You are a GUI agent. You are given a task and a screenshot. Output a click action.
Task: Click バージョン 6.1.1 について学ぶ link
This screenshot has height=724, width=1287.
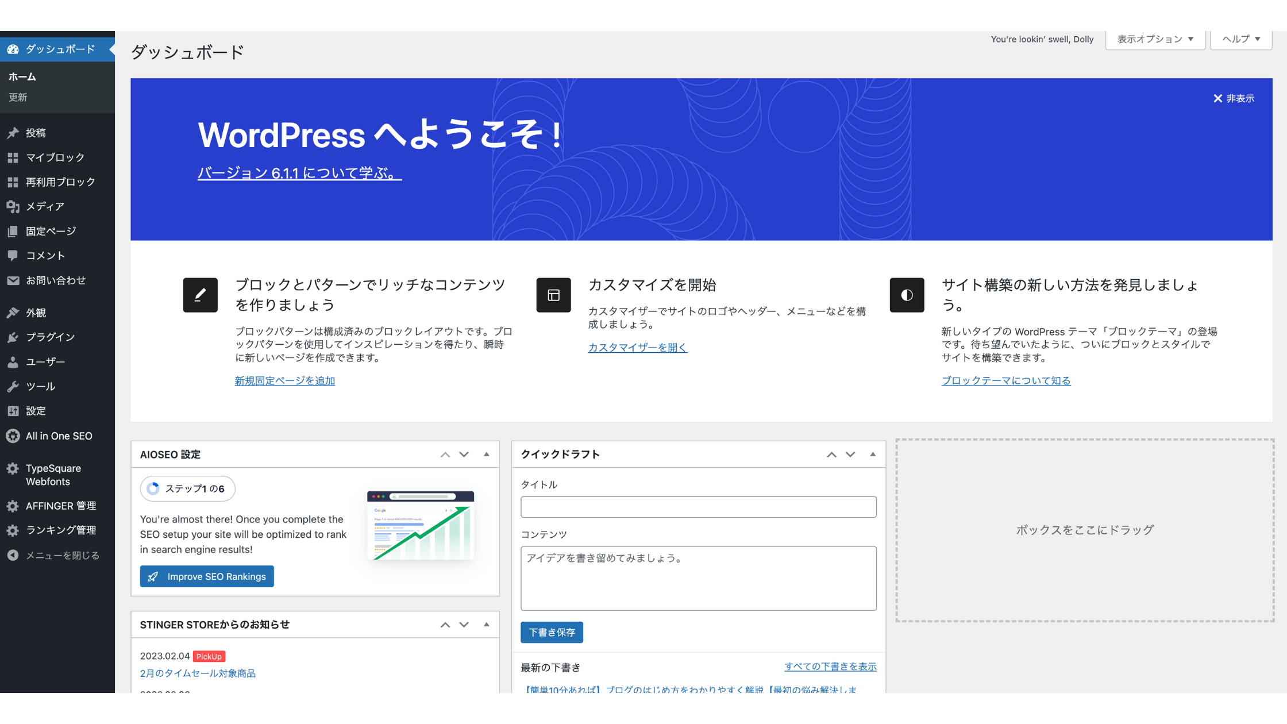[299, 173]
